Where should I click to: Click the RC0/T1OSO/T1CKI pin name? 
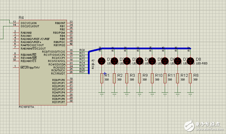(x=54, y=52)
